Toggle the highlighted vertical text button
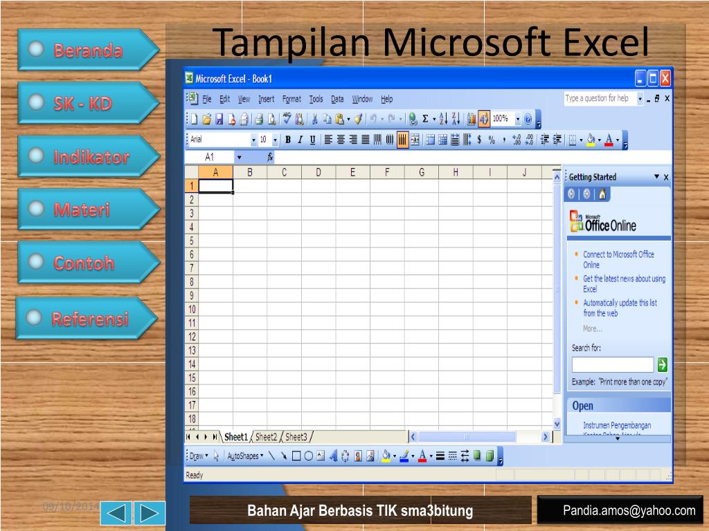Viewport: 709px width, 531px height. tap(402, 140)
